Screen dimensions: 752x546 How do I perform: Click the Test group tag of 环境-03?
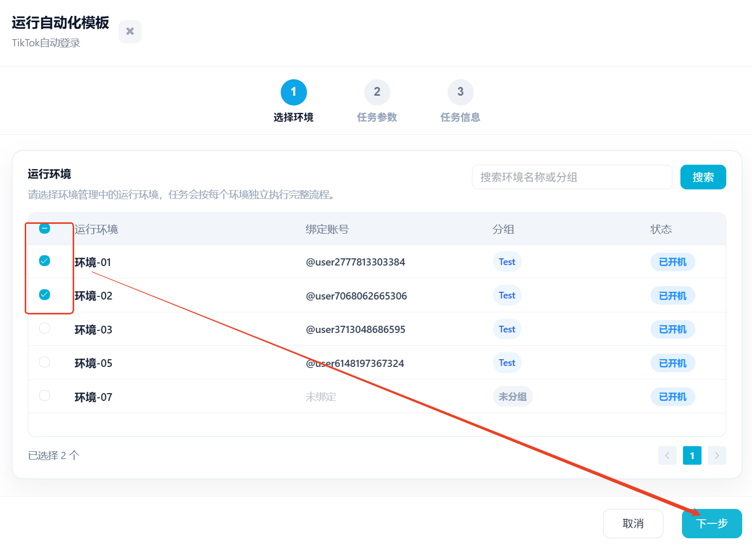[x=507, y=329]
